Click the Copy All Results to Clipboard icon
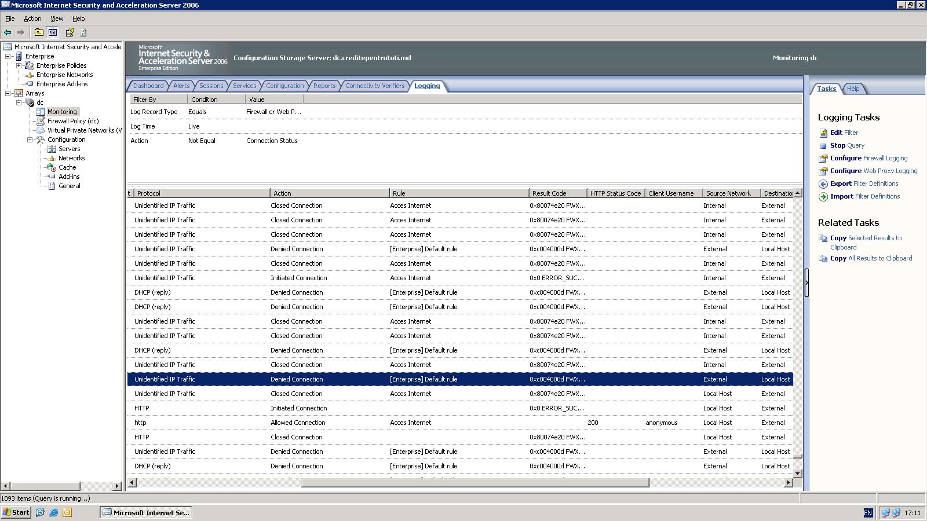Viewport: 927px width, 521px height. point(823,259)
